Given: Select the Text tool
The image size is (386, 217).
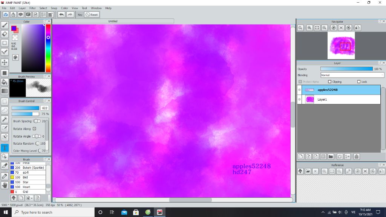Looking at the screenshot, I should (5, 148).
